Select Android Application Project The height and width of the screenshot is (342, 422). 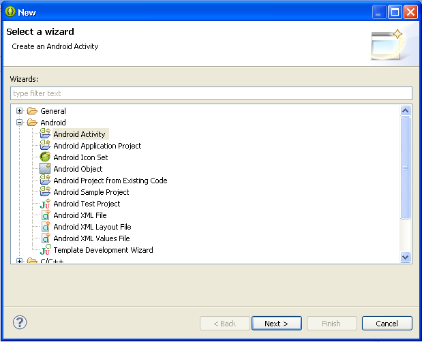tap(97, 146)
